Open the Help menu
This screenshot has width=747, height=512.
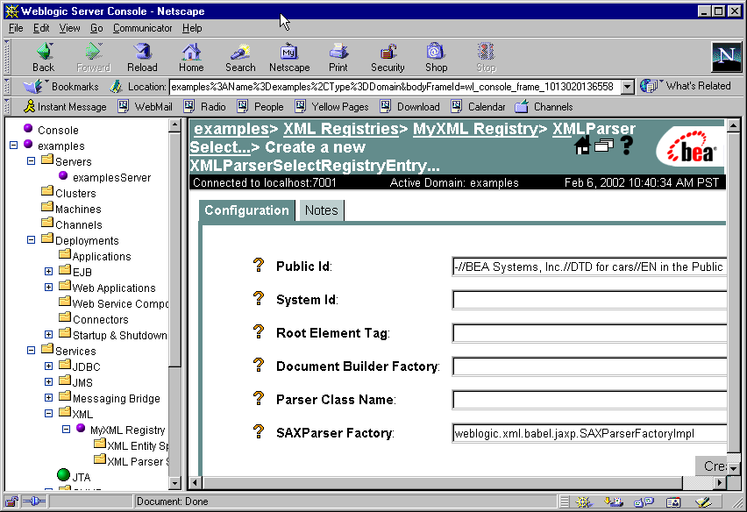[192, 28]
